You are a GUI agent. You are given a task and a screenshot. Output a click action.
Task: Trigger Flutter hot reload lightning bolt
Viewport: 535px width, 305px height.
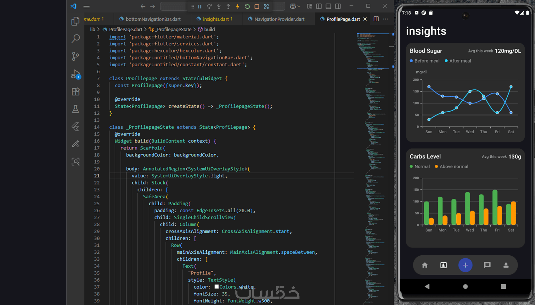[238, 6]
